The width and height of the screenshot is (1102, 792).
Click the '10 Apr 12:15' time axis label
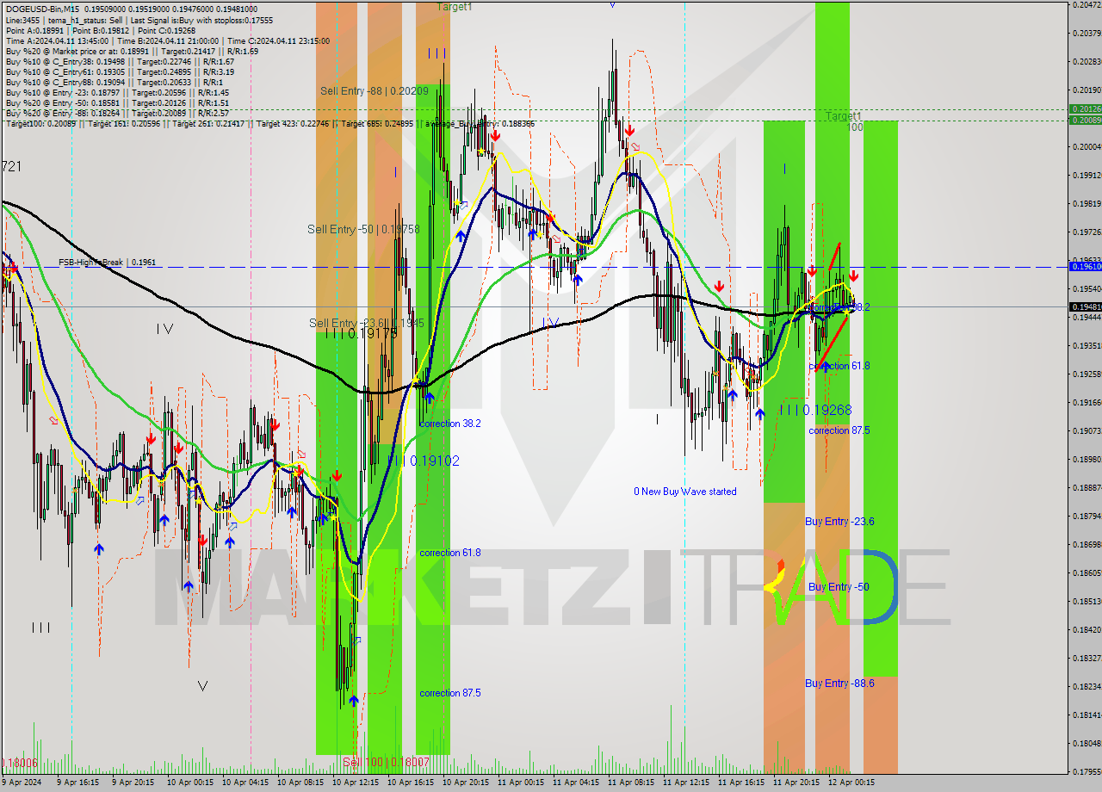(x=355, y=783)
